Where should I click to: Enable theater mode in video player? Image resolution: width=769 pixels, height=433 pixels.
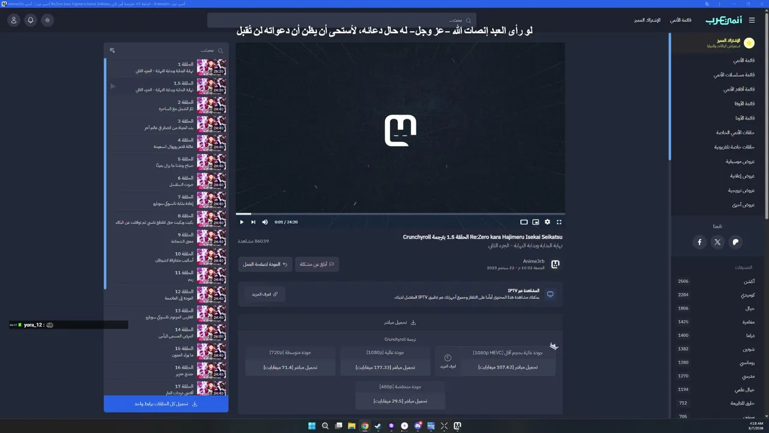pyautogui.click(x=524, y=222)
